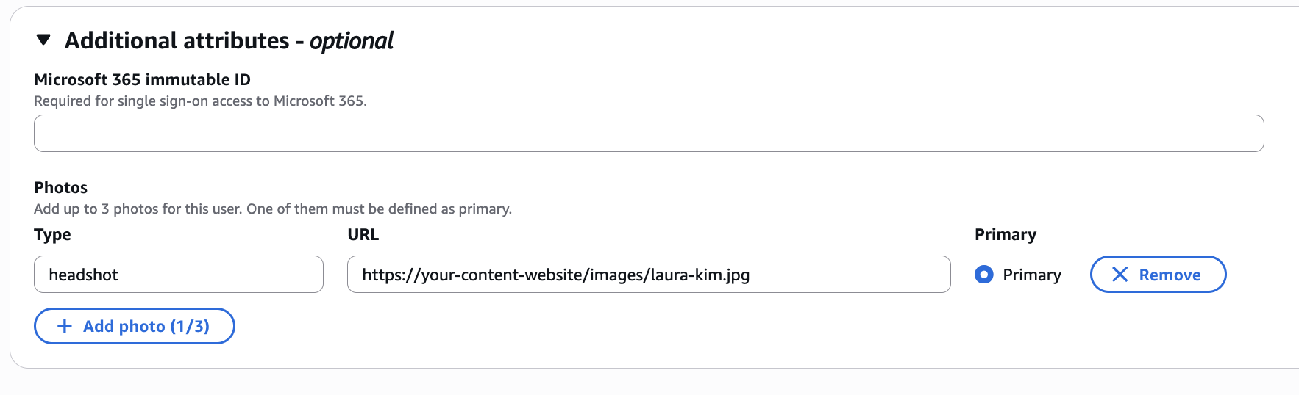Click the "Add up to 3 photos" hint
Viewport: 1299px width, 395px height.
click(x=272, y=209)
